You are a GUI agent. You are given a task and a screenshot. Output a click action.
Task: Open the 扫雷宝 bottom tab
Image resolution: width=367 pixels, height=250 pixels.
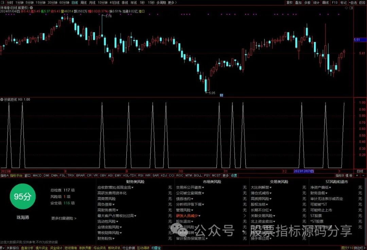click(156, 248)
